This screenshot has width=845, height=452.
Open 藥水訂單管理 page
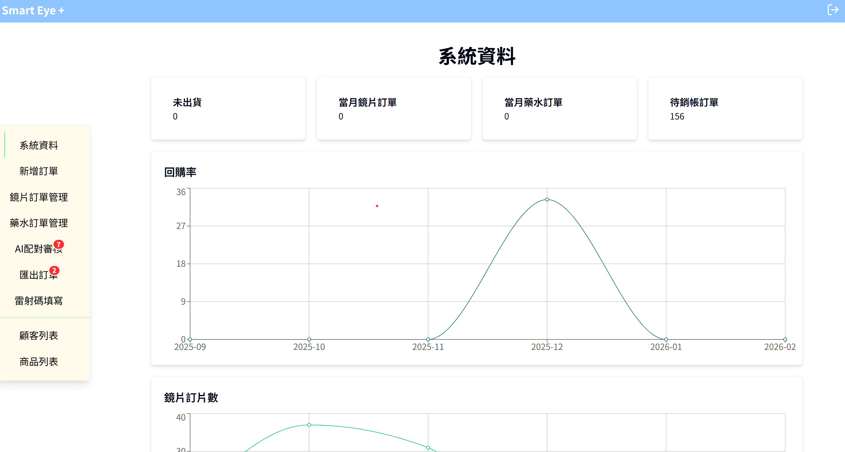point(38,223)
